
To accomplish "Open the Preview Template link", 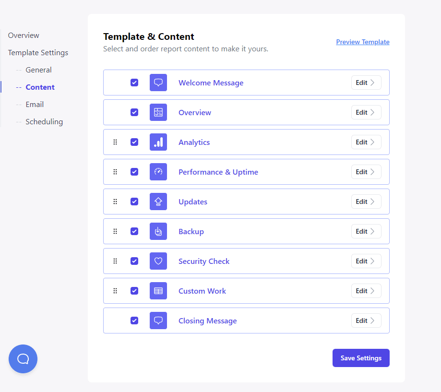I will pos(363,42).
